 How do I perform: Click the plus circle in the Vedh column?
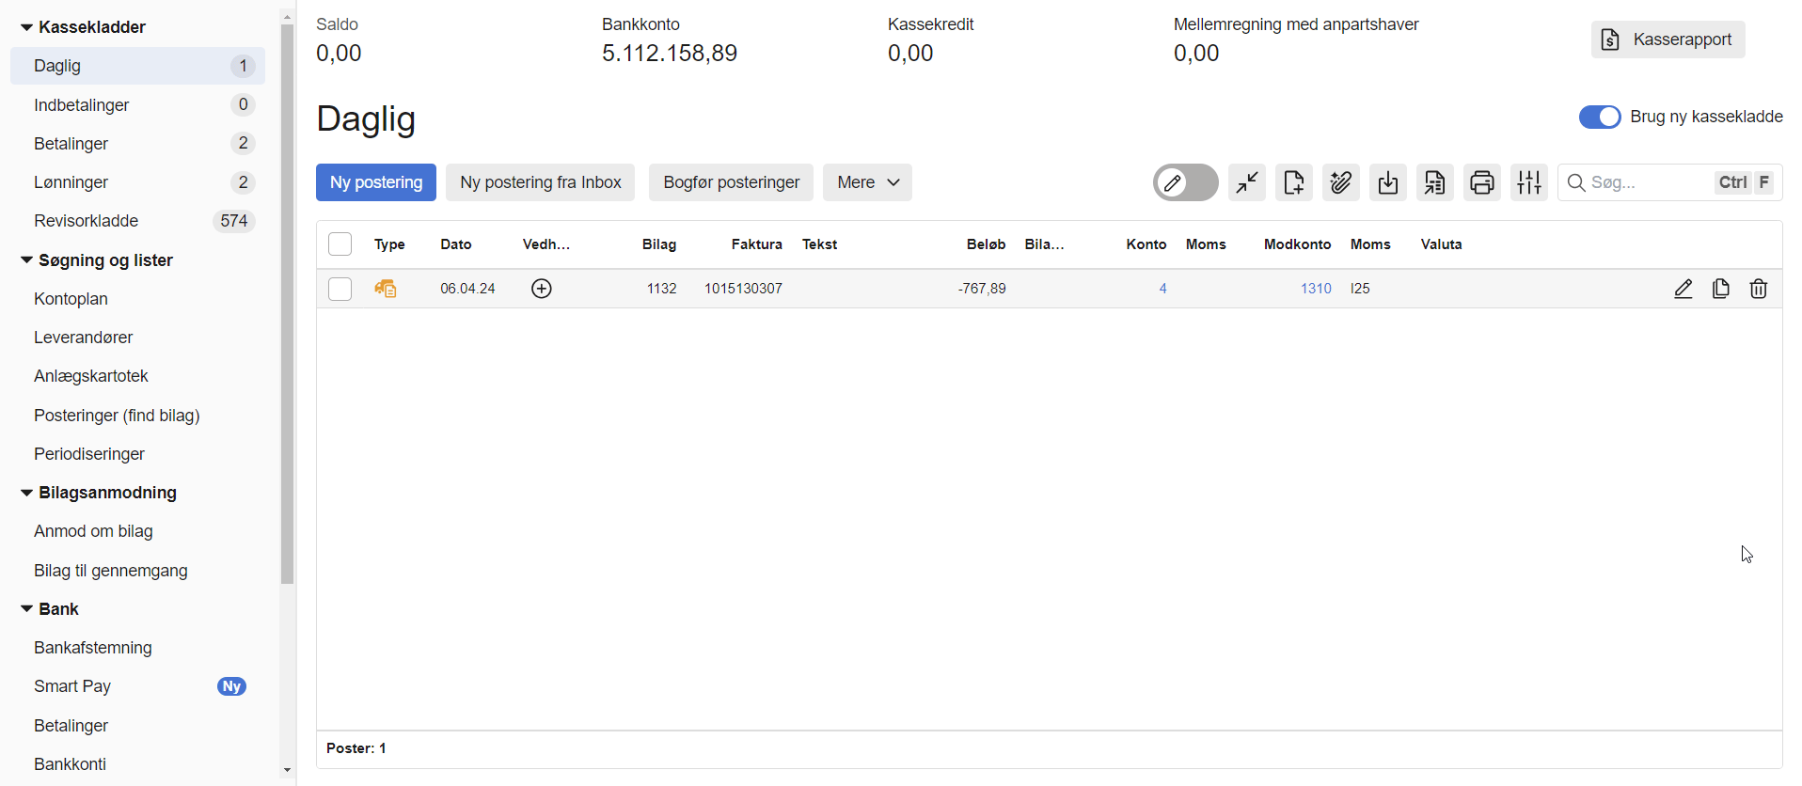click(542, 289)
